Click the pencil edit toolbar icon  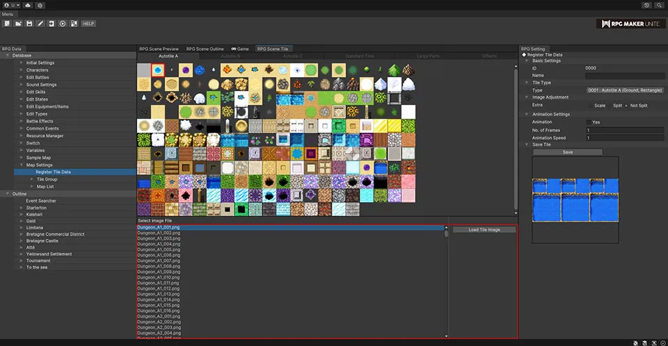pyautogui.click(x=40, y=24)
